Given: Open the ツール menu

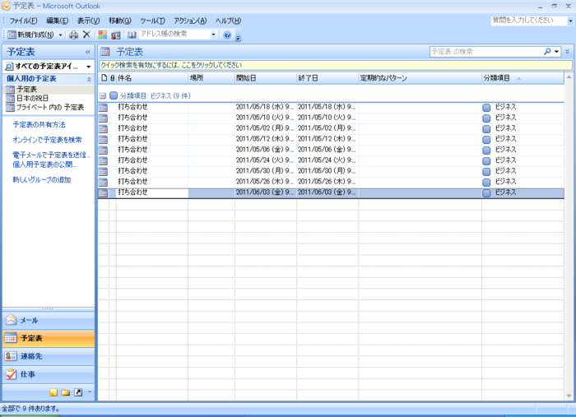Looking at the screenshot, I should (152, 21).
